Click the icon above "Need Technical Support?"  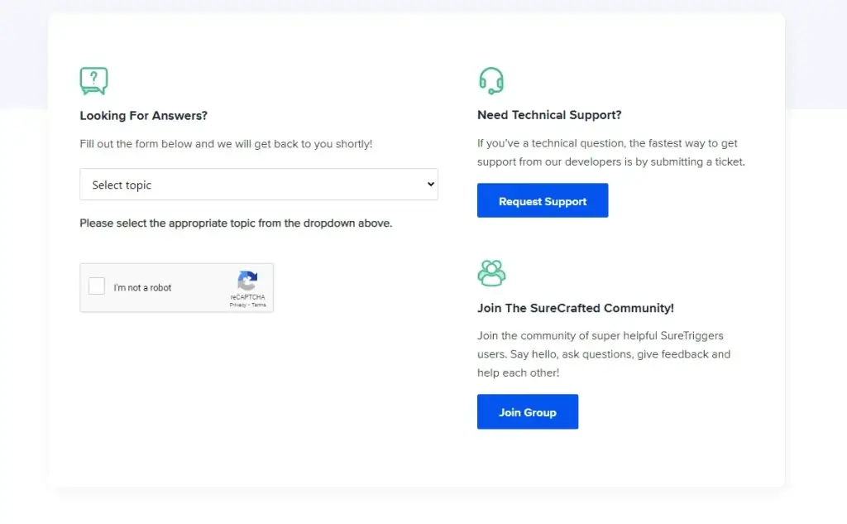pyautogui.click(x=491, y=79)
